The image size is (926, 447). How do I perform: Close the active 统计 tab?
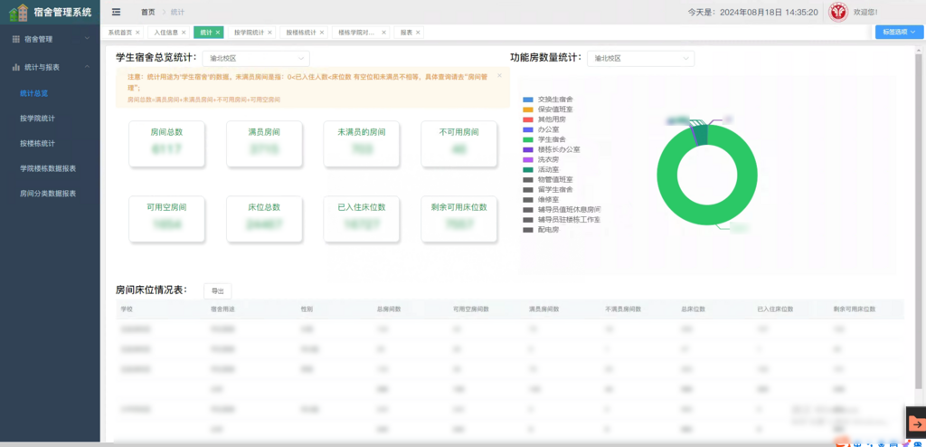pos(217,33)
